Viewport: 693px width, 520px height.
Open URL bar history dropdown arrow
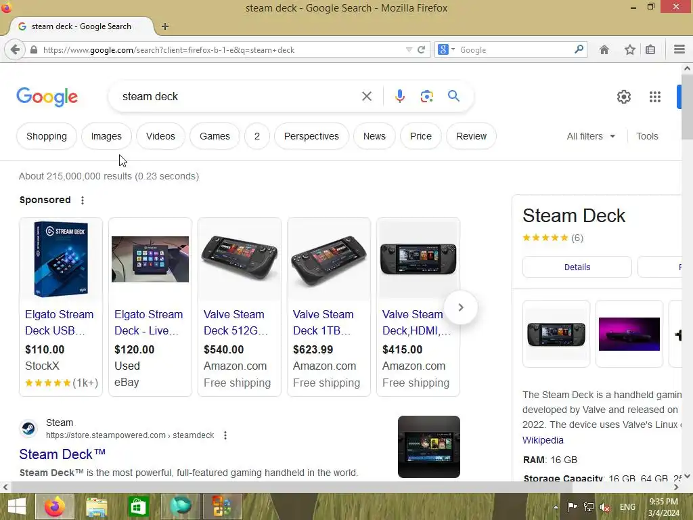point(409,49)
